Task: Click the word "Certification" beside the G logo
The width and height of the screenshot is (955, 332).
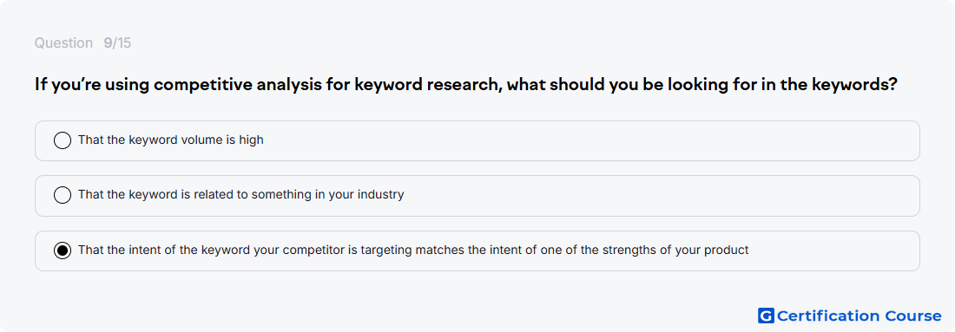Action: 827,316
